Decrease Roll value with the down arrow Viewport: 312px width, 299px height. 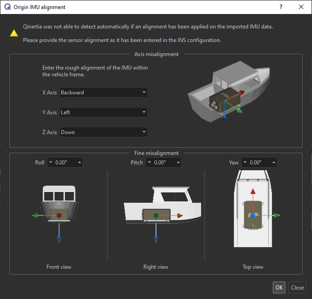pos(50,163)
